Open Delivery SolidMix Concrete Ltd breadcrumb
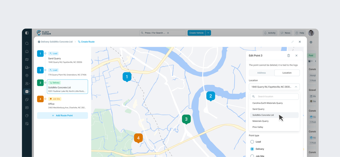340x157 pixels. [55, 42]
